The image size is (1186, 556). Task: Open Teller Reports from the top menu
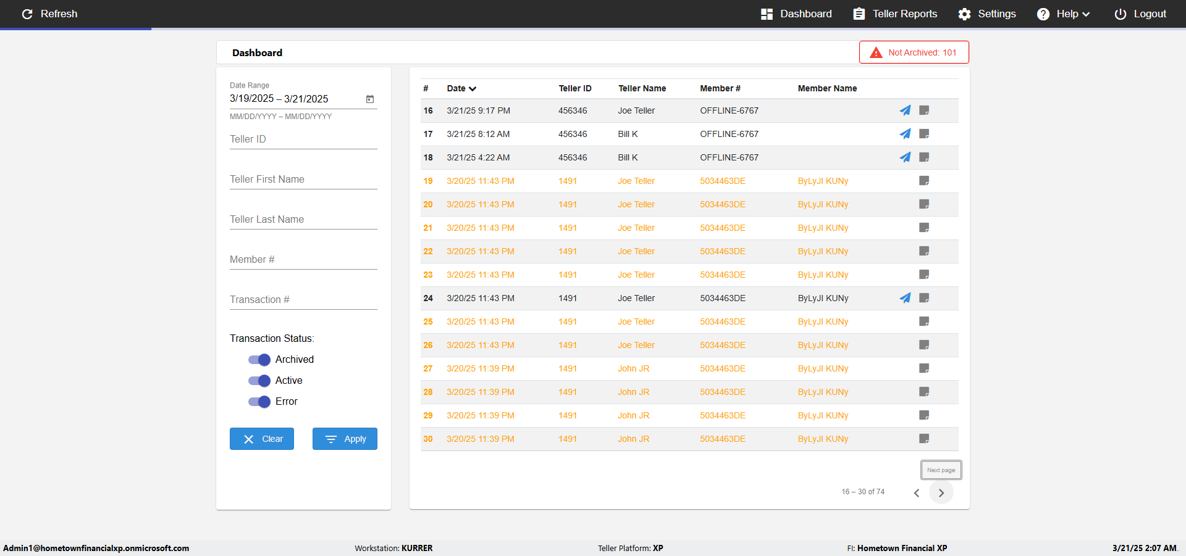(895, 14)
